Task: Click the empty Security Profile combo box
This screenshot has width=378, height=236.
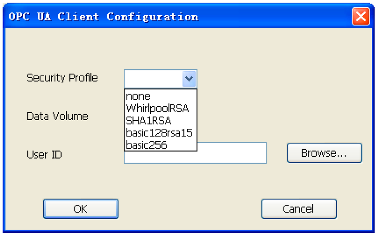Action: coord(155,78)
